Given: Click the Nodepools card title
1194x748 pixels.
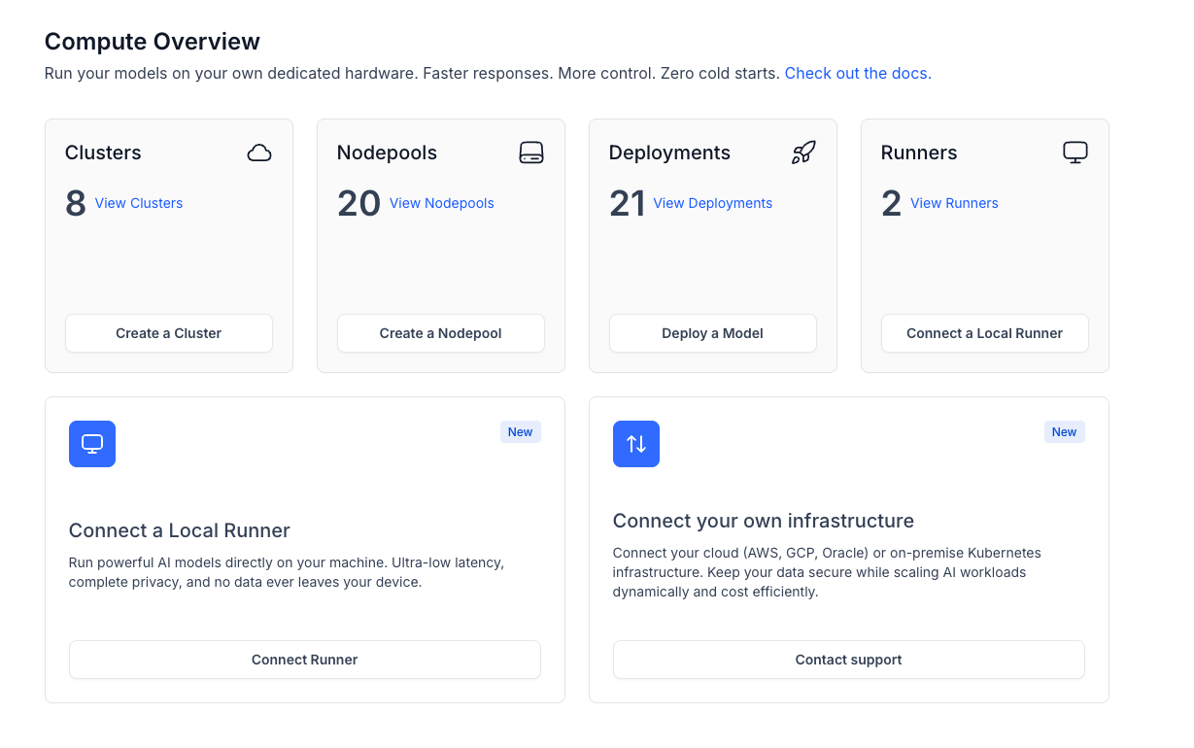Looking at the screenshot, I should [387, 153].
